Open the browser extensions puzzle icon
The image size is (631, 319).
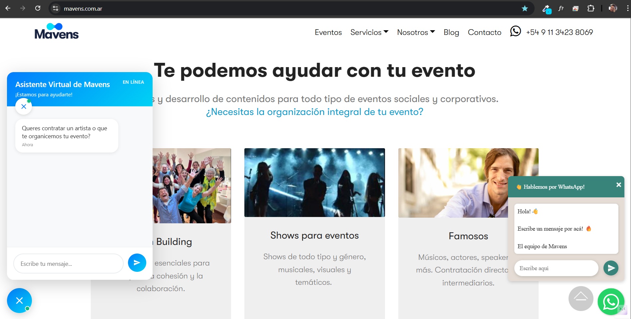pyautogui.click(x=591, y=8)
